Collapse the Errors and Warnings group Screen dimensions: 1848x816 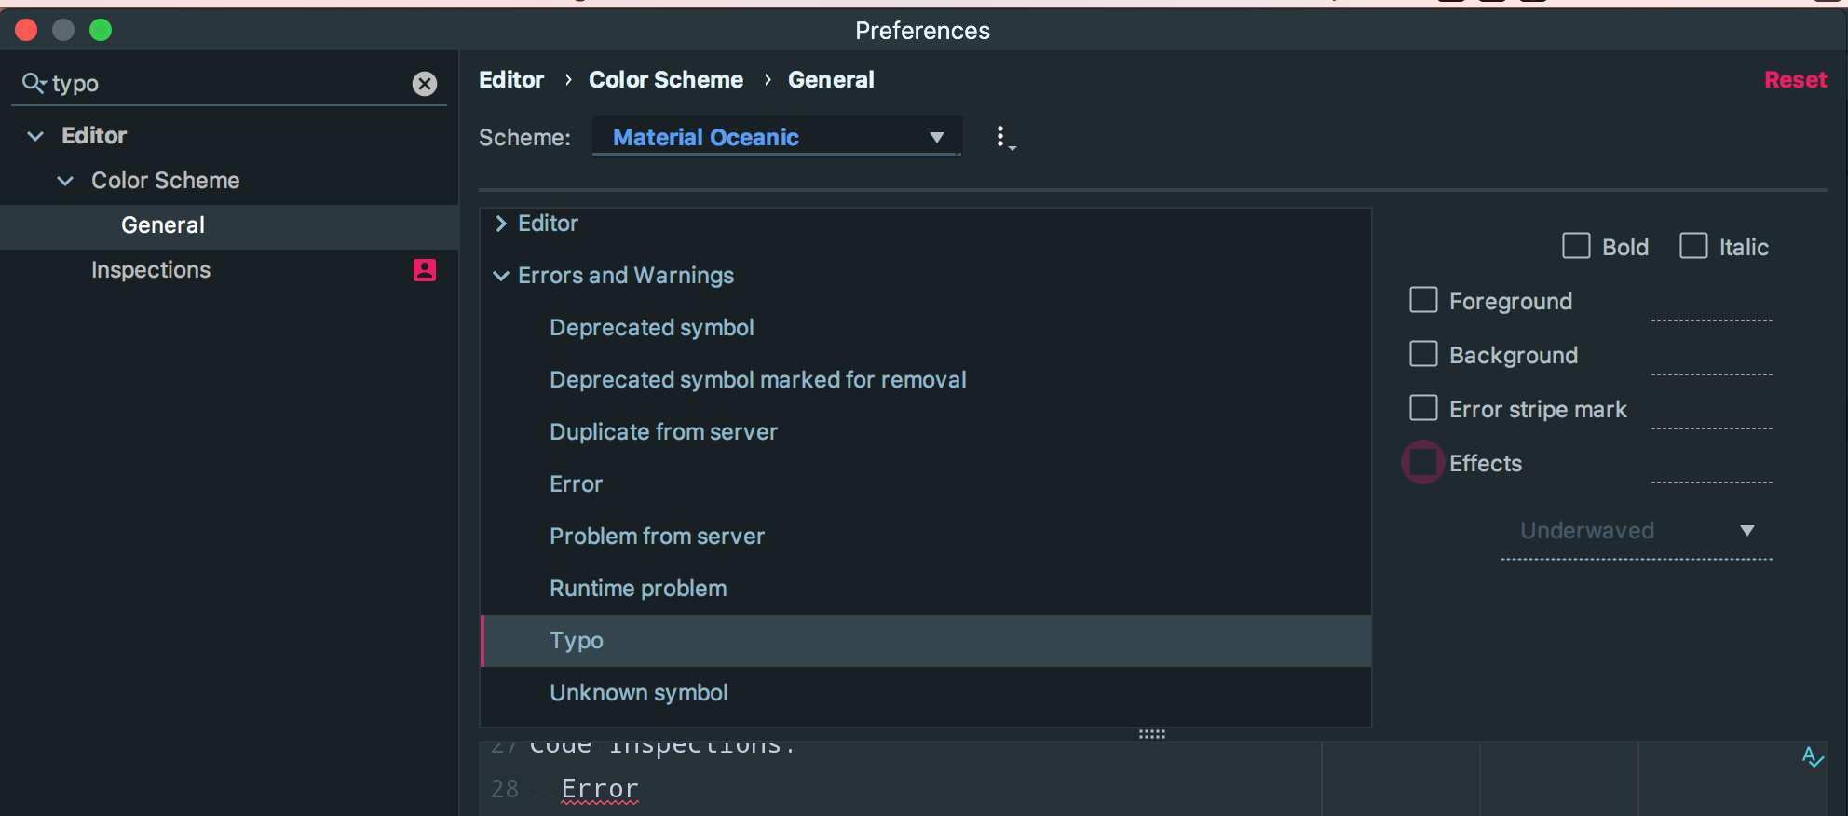[501, 276]
